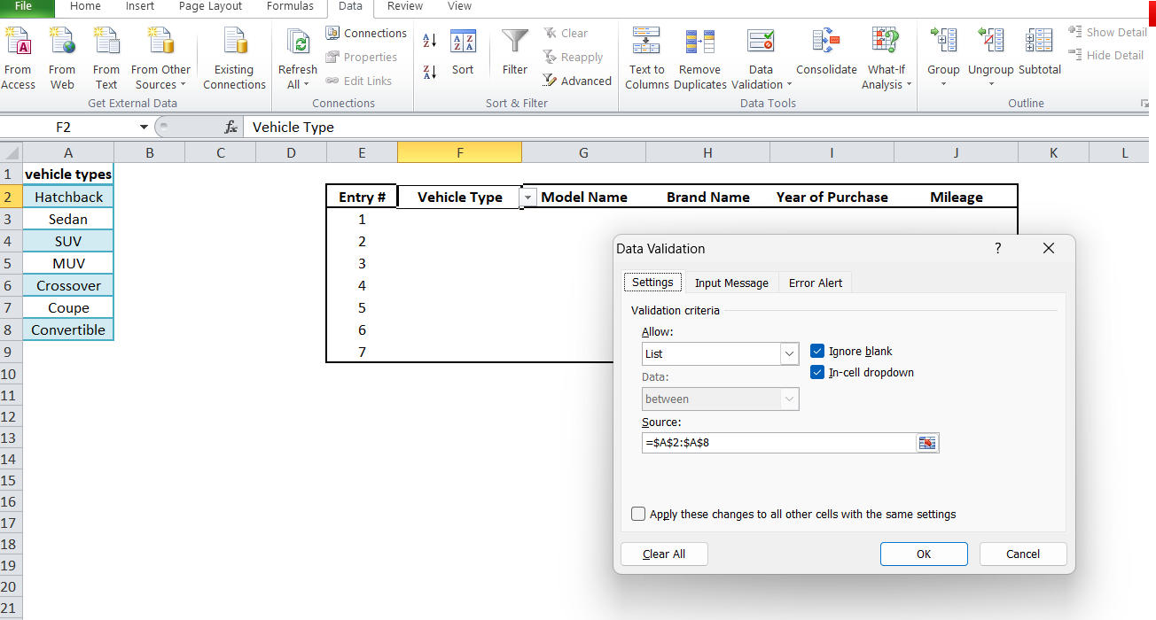
Task: Click OK in Data Validation dialog
Action: tap(924, 554)
